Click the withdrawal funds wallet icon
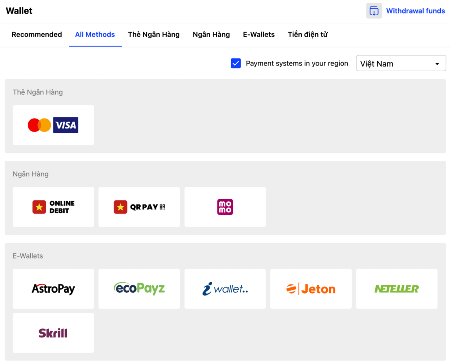Viewport: 450px width, 364px height. 374,11
